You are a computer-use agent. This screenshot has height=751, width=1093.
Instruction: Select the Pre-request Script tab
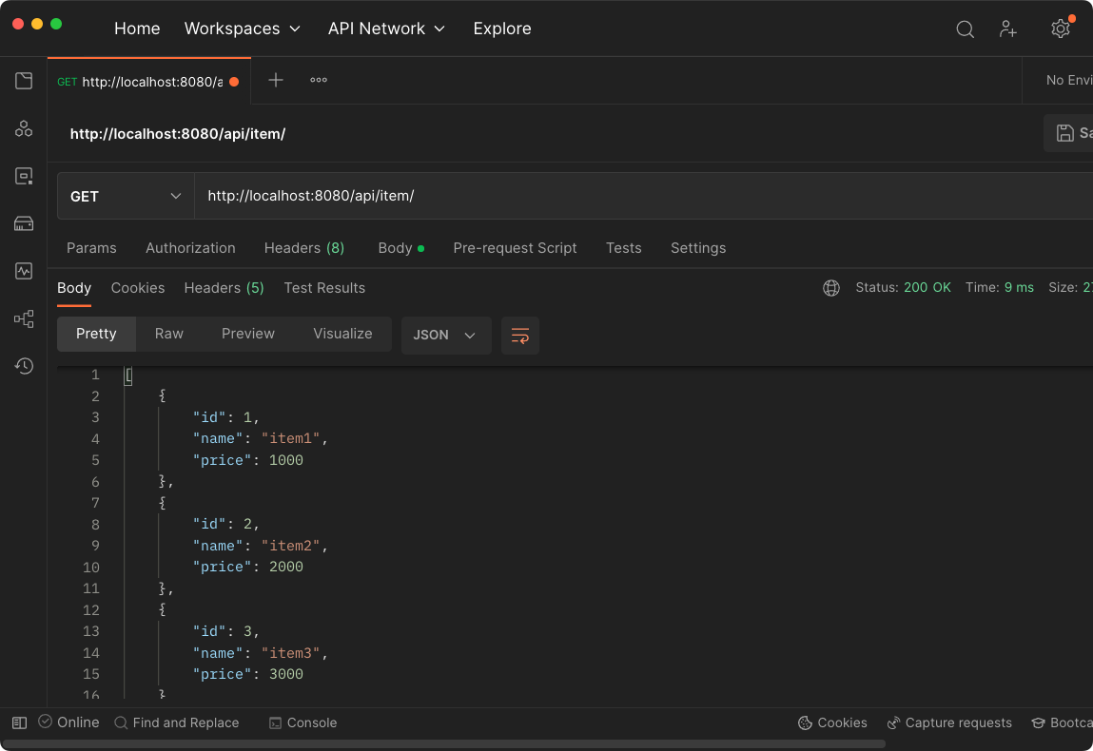coord(515,248)
